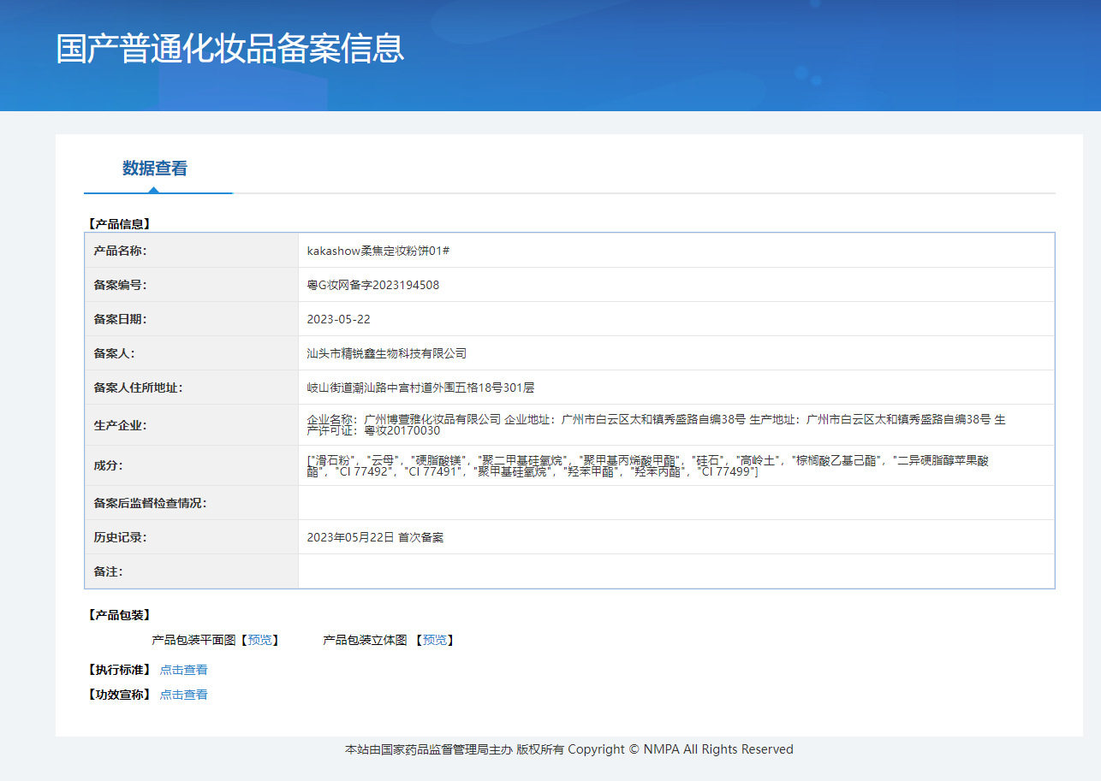Click the 产品名称 row label
This screenshot has height=781, width=1101.
point(121,251)
